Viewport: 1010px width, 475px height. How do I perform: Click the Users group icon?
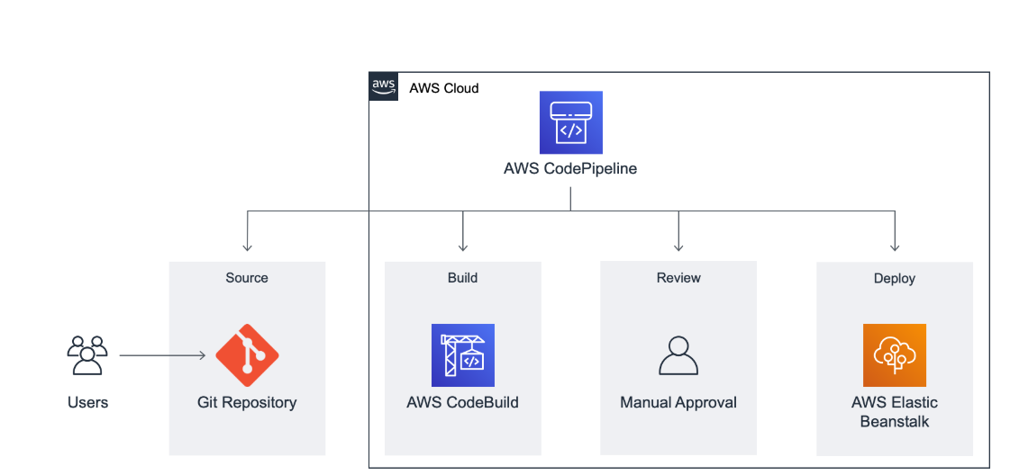pos(87,354)
